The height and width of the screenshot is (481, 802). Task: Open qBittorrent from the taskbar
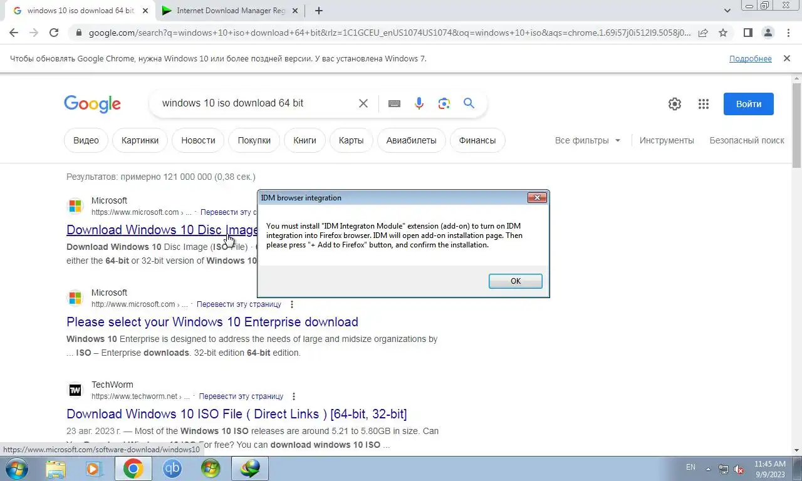pos(172,468)
